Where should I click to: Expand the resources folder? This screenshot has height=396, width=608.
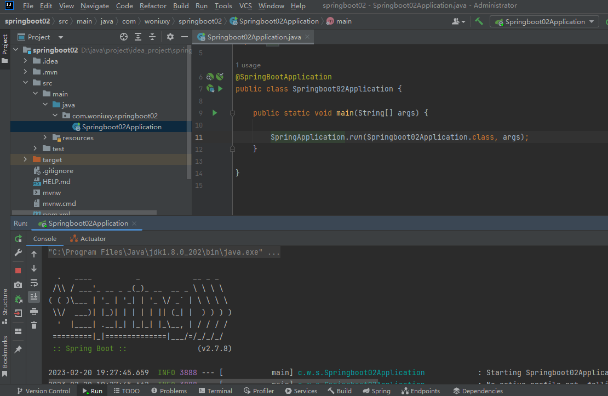[45, 137]
